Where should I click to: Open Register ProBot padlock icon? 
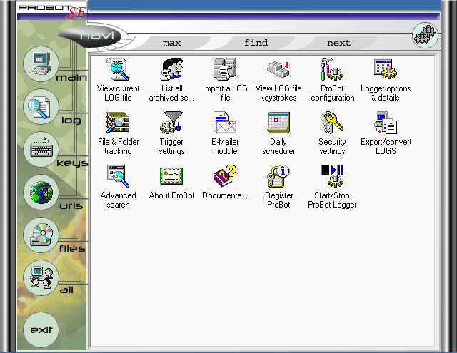[278, 176]
